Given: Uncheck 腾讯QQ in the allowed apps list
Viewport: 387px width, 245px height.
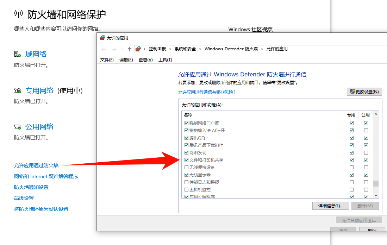Looking at the screenshot, I should (x=186, y=138).
